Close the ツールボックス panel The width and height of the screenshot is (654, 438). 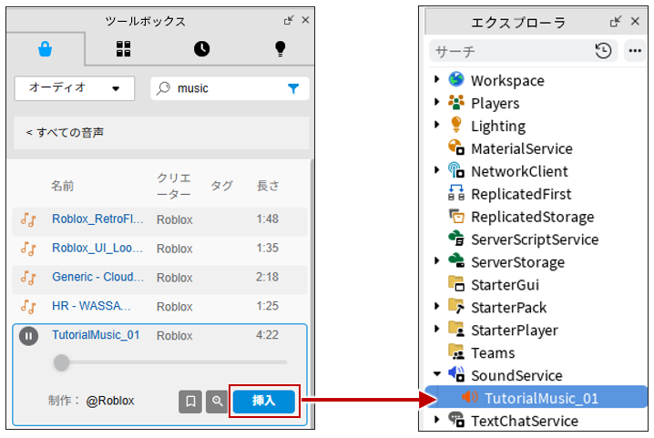coord(305,20)
